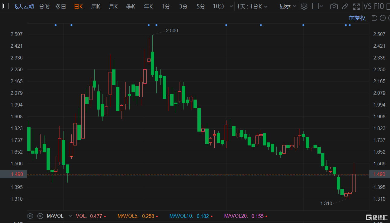The height and width of the screenshot is (223, 390).
Task: Toggle the top-left panel icon
Action: pyautogui.click(x=5, y=6)
